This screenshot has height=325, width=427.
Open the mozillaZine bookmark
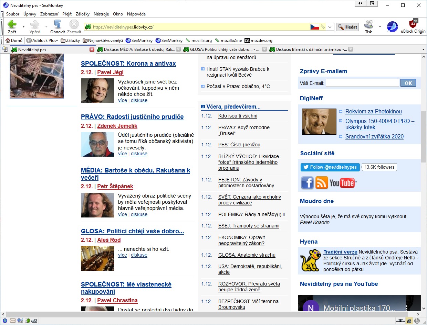point(228,41)
